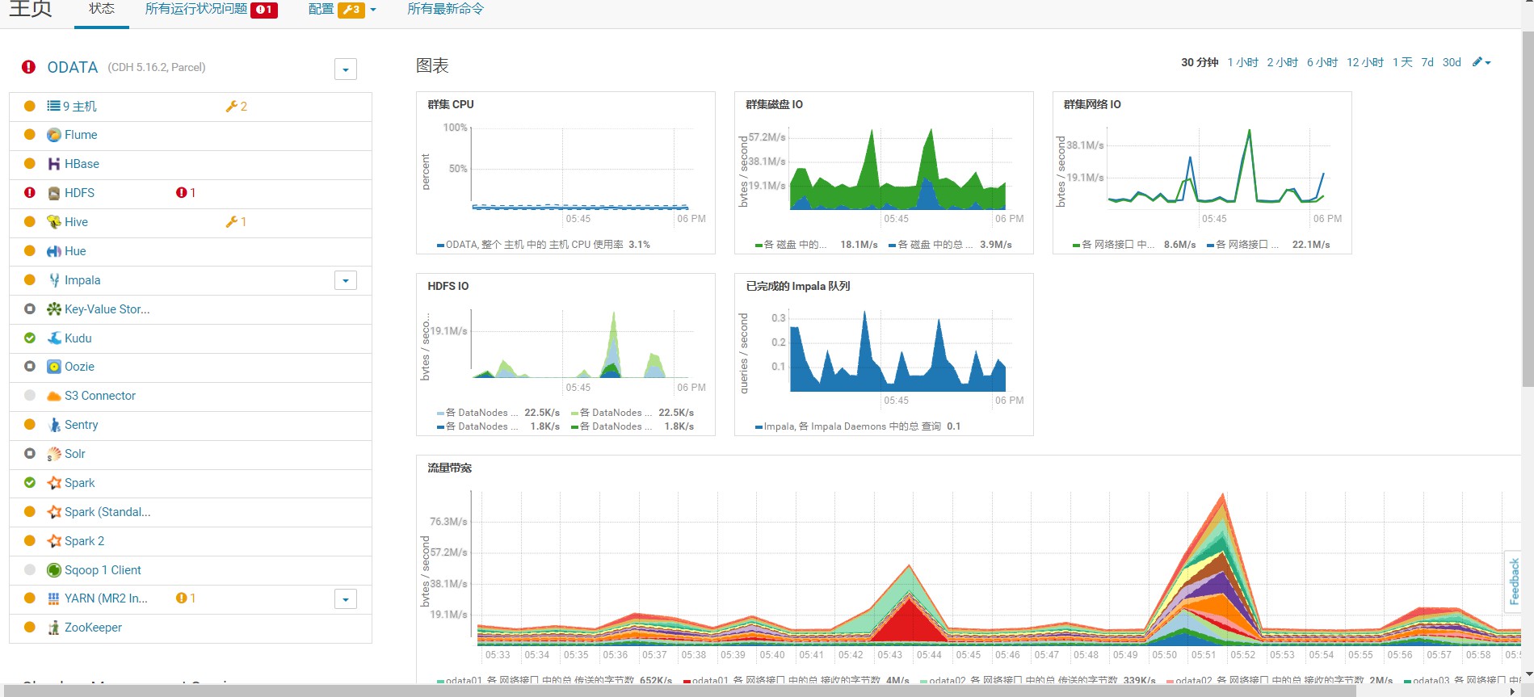Click the vertical scrollbar on the right
Viewport: 1534px width, 697px height.
coord(1528,210)
